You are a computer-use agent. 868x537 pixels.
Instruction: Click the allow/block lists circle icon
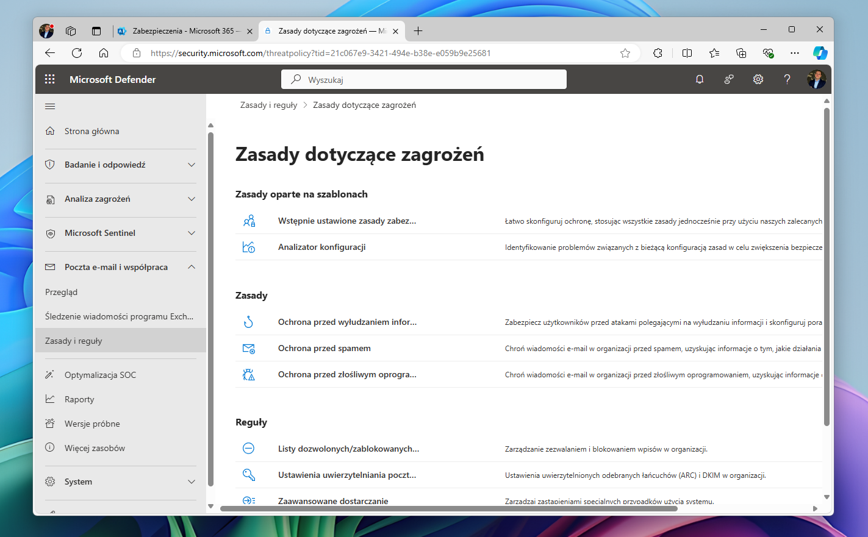point(249,449)
